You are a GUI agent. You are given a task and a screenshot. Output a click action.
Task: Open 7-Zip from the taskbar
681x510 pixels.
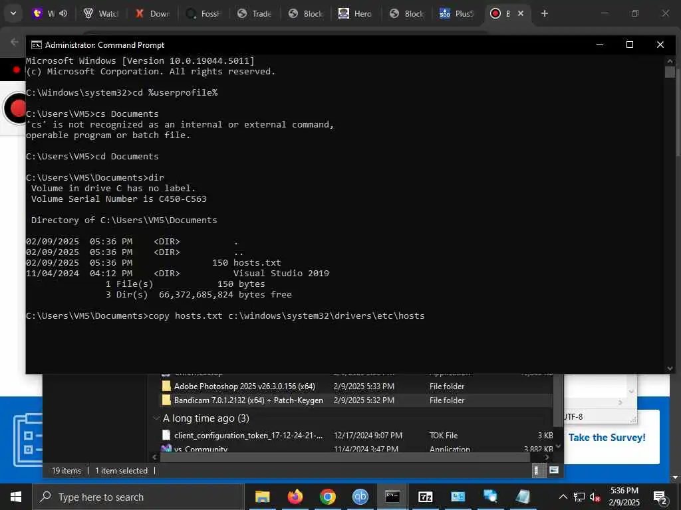(425, 497)
